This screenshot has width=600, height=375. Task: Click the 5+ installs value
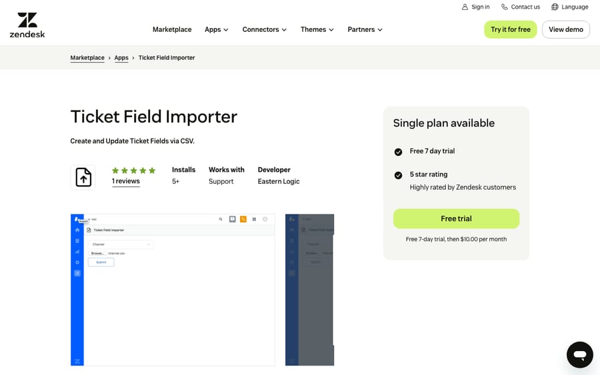pos(175,182)
